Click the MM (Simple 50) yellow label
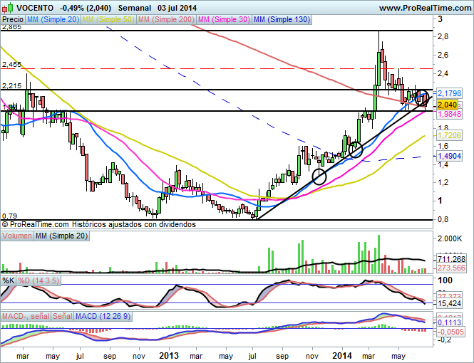This screenshot has width=474, height=363. [x=108, y=21]
